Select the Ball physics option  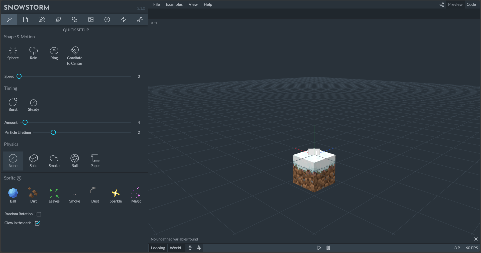[75, 161]
